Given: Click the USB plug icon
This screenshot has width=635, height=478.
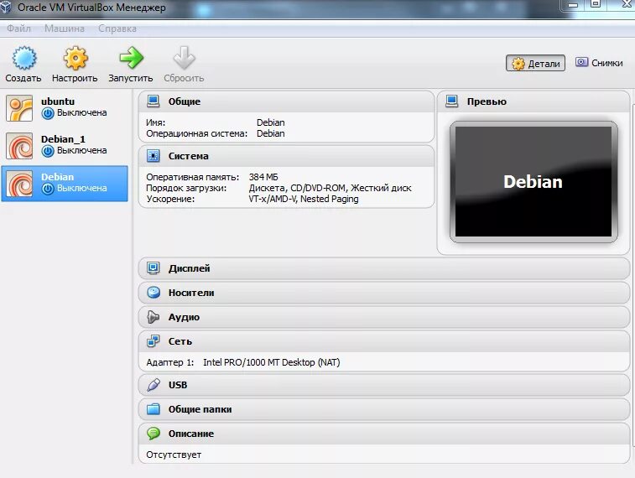Looking at the screenshot, I should 153,385.
